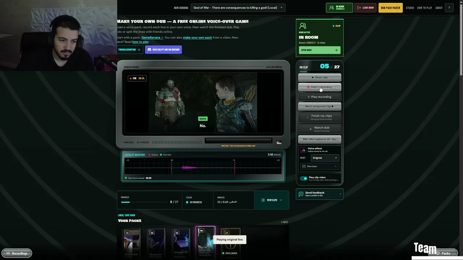Click the IN PROGRESS status text

(196, 202)
